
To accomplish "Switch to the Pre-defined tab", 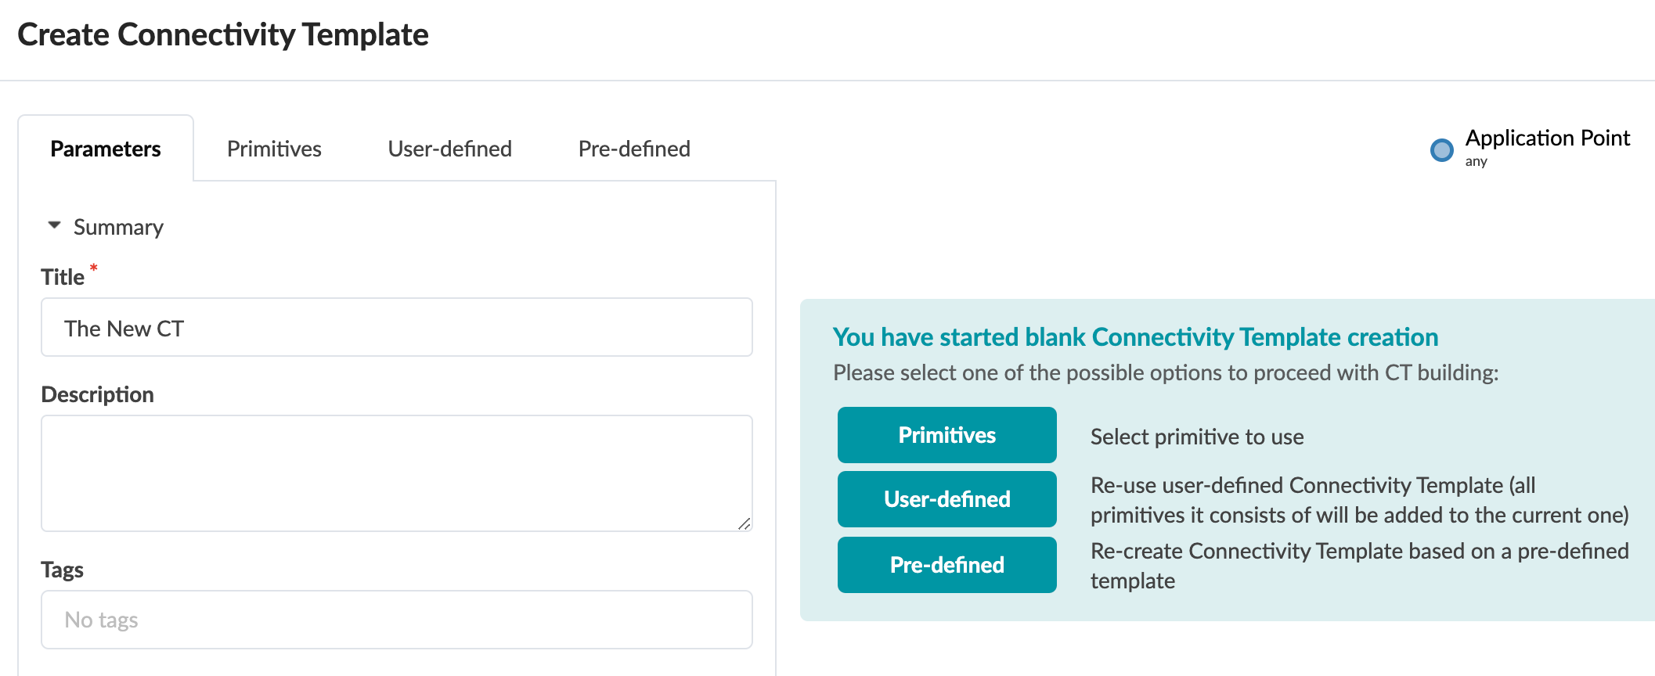I will pyautogui.click(x=633, y=148).
